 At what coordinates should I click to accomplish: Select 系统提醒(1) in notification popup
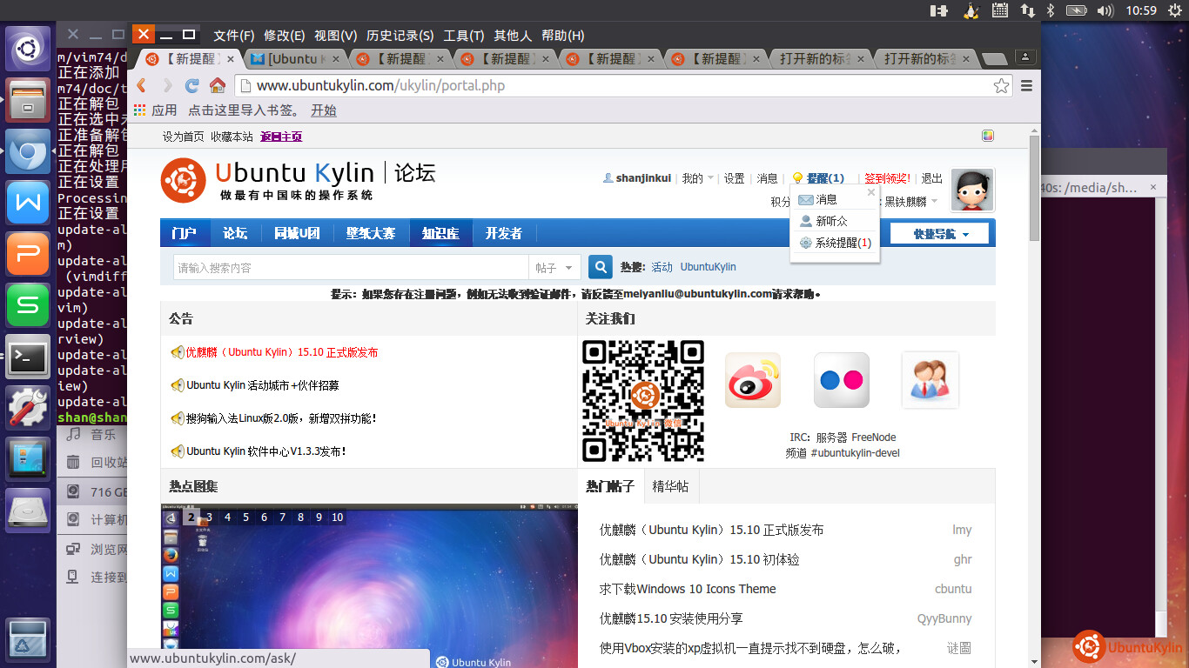coord(842,244)
